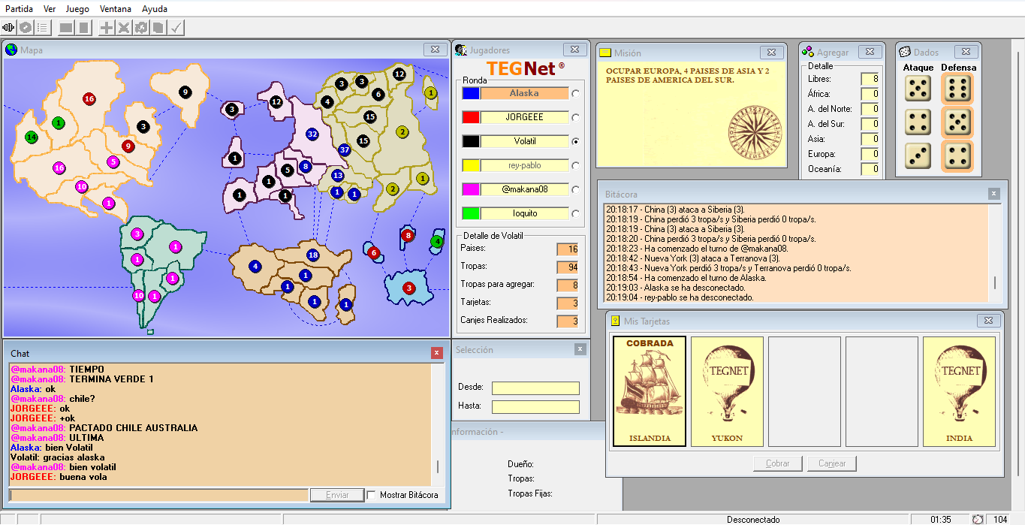The height and width of the screenshot is (525, 1025).
Task: Open the Ver menu
Action: coord(50,9)
